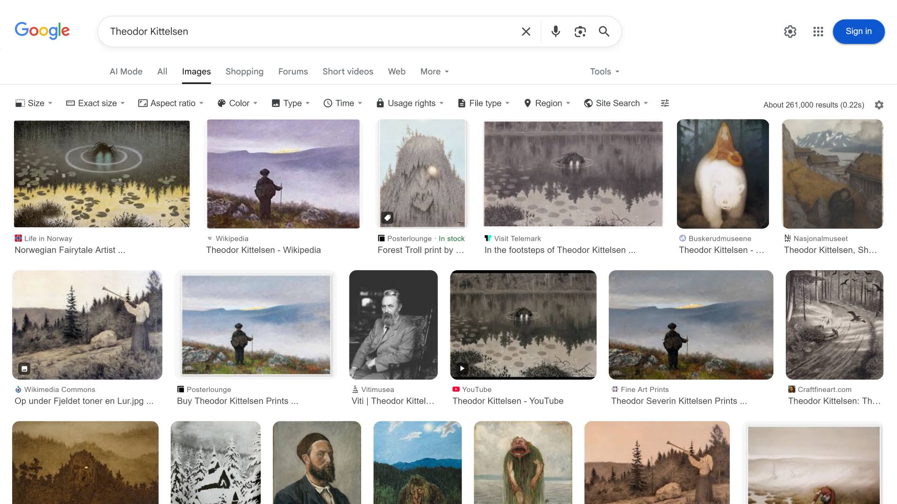Open quick settings with the gear icon

click(x=790, y=31)
